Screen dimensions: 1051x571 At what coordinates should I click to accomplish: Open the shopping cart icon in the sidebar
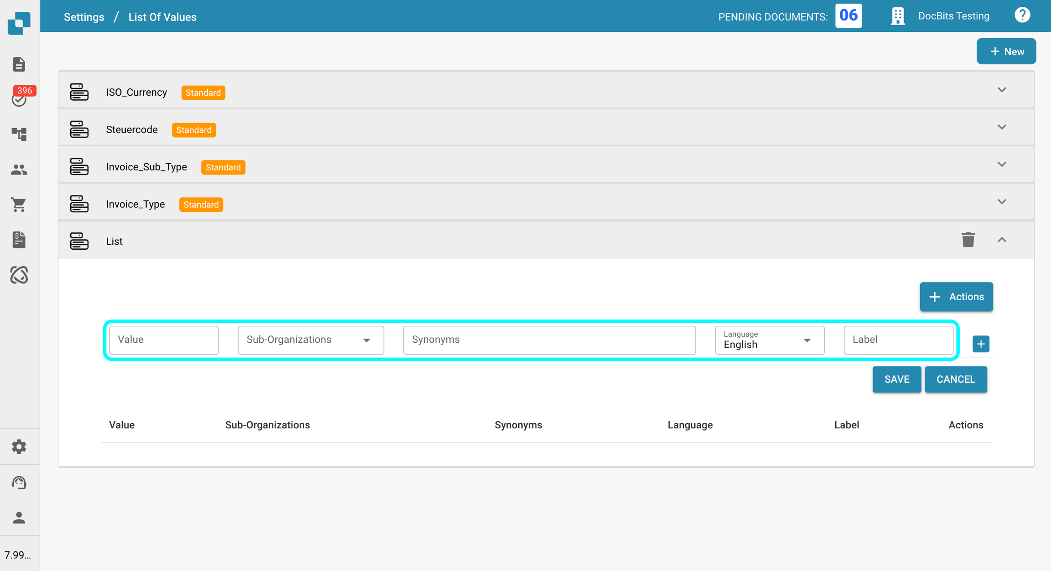click(x=19, y=205)
